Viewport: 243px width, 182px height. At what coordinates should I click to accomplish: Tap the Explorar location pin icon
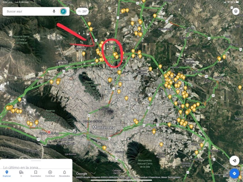(x=7, y=172)
